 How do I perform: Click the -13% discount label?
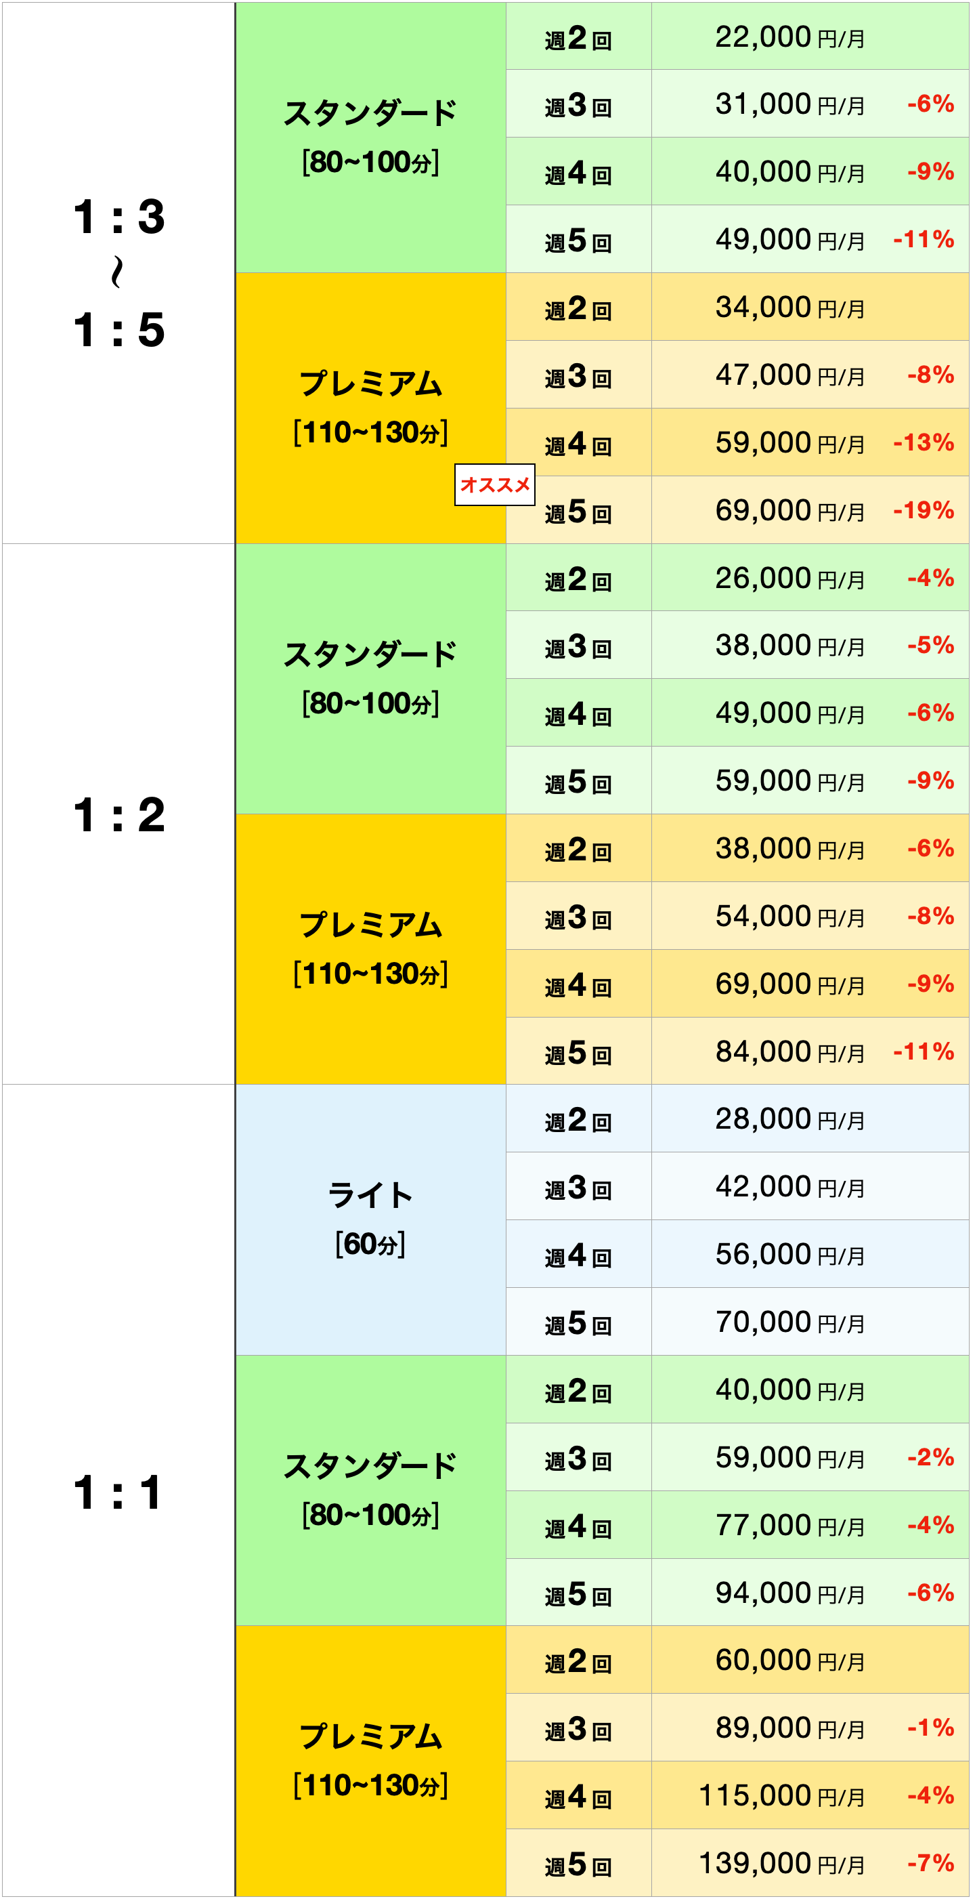(x=924, y=443)
